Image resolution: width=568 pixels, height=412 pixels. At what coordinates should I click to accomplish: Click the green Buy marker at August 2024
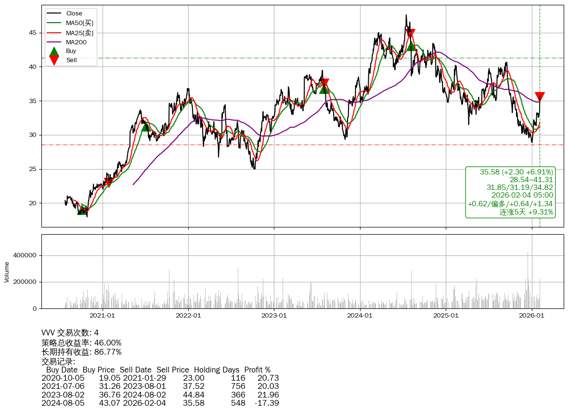pos(411,46)
